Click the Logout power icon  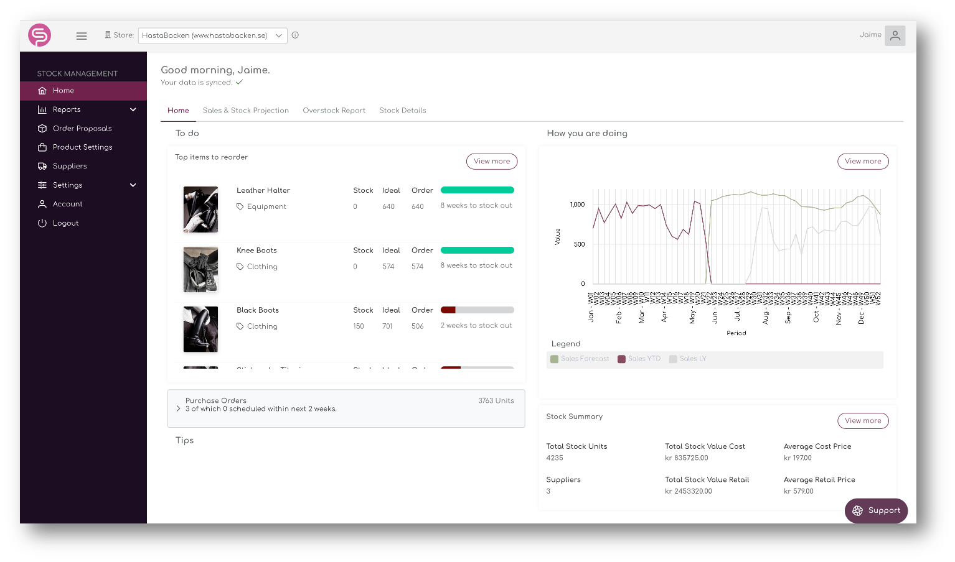click(42, 223)
